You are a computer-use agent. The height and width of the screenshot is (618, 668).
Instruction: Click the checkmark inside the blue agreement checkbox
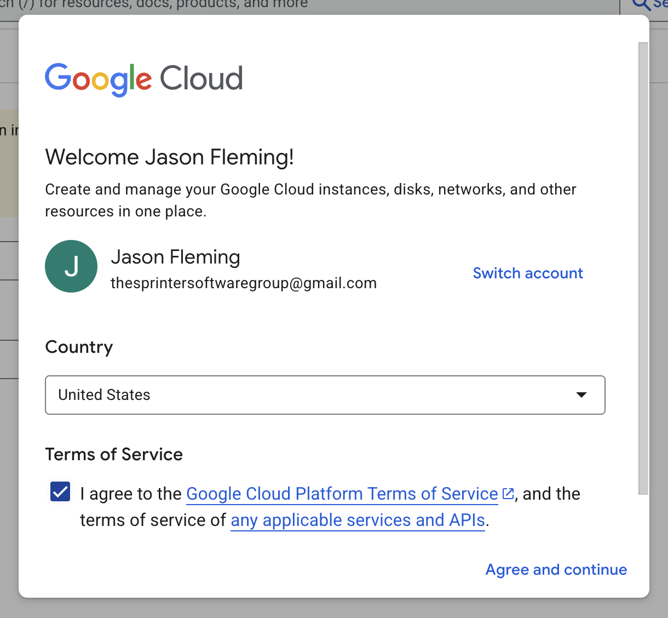[x=60, y=492]
